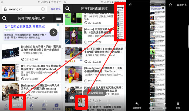The width and height of the screenshot is (189, 111).
Task: Open the Street Fighter game article thumbnail
Action: [x=11, y=72]
